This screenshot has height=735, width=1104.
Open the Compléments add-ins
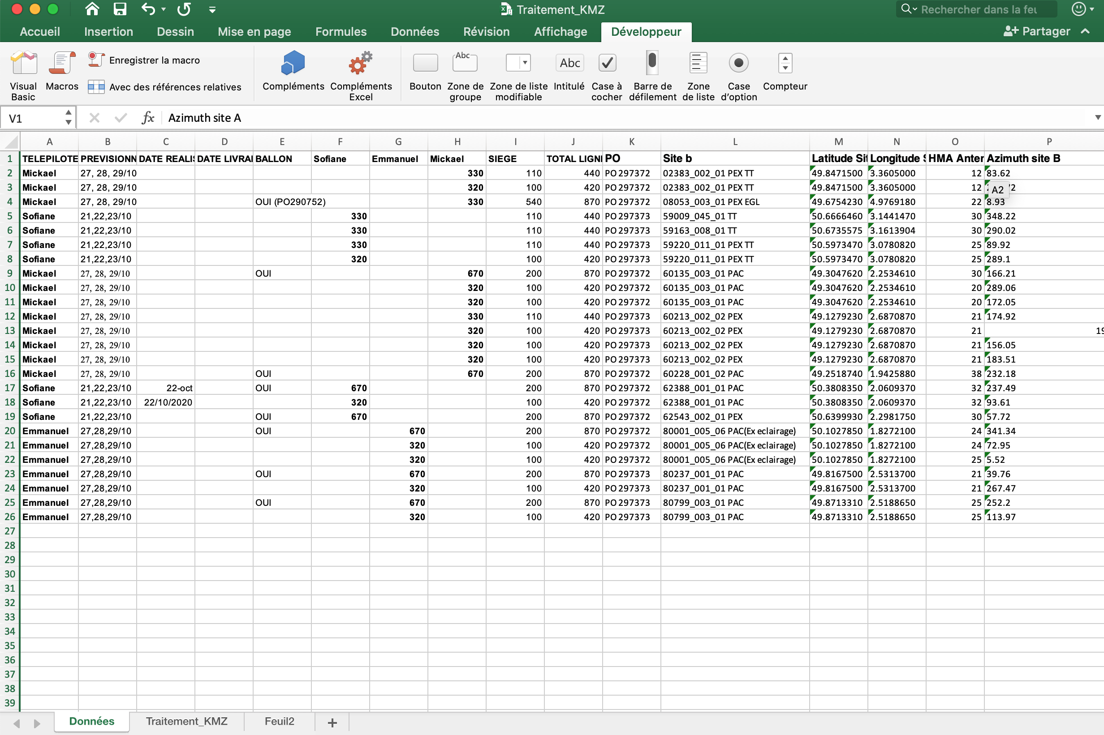(293, 70)
